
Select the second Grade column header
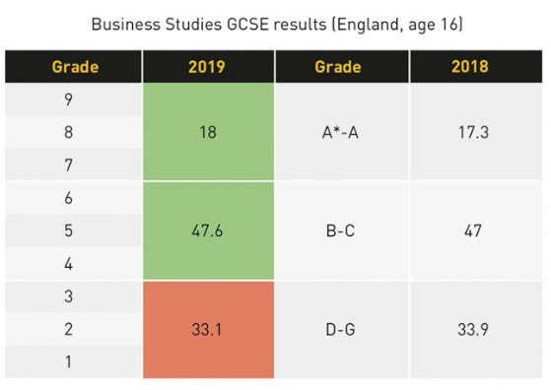click(x=342, y=67)
